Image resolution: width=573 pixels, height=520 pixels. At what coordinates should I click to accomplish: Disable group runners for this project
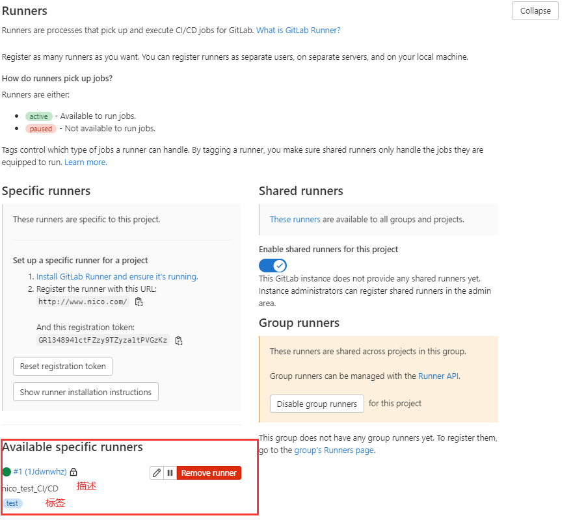[x=317, y=404]
